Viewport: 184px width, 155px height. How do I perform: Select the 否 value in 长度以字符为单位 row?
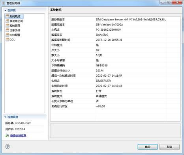coord(97,101)
